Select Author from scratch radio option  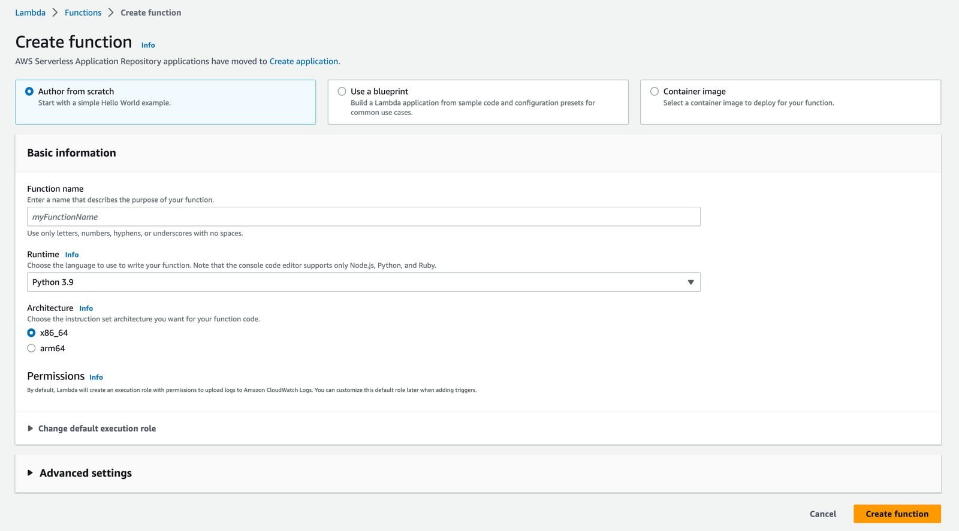[x=29, y=92]
